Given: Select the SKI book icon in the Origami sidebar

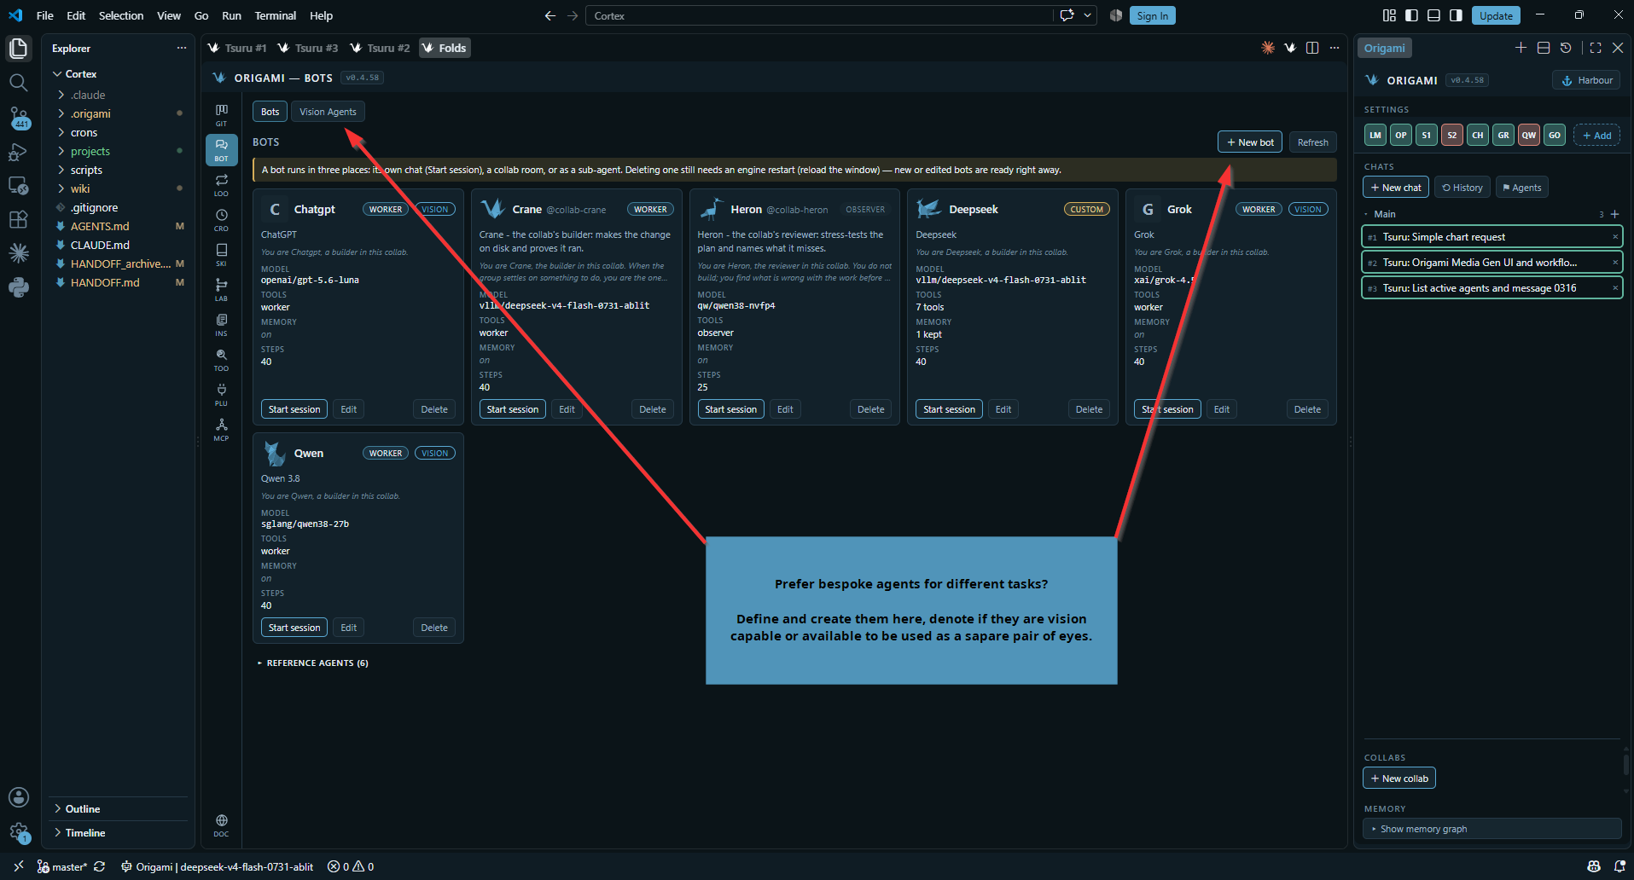Looking at the screenshot, I should coord(221,254).
